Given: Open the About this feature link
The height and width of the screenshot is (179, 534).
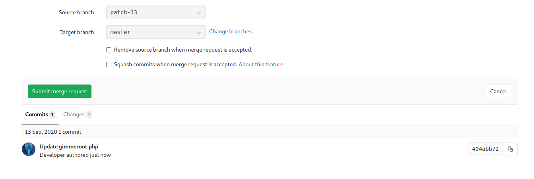Looking at the screenshot, I should (261, 64).
